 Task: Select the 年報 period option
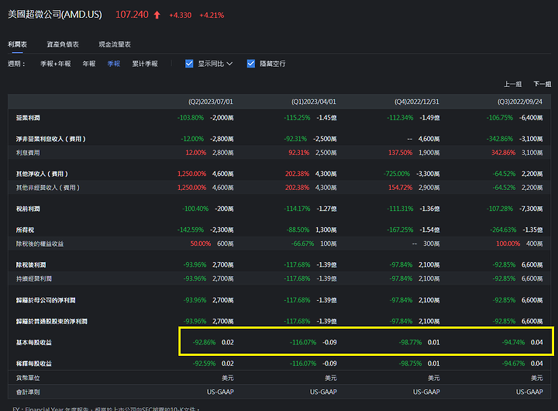[89, 64]
